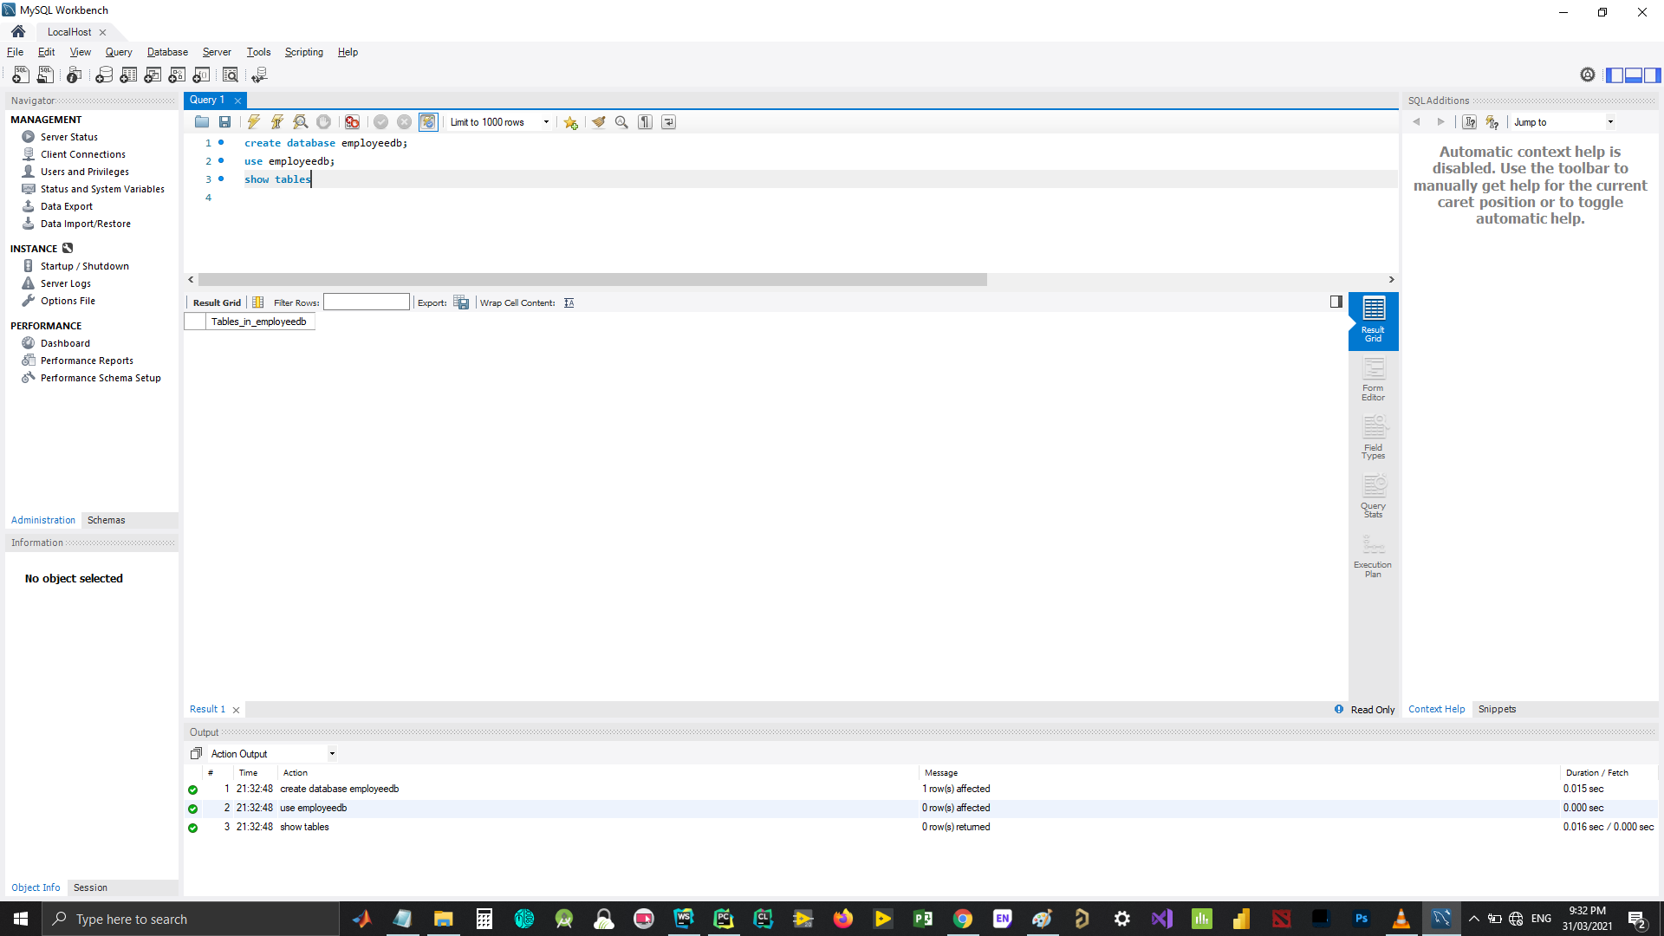This screenshot has height=936, width=1664.
Task: Create a new SQL tab
Action: [21, 75]
